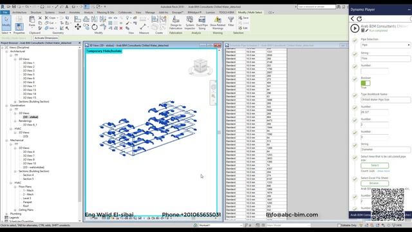Open 3D View 1 in Project Browser
This screenshot has height=232, width=412.
[x=28, y=63]
